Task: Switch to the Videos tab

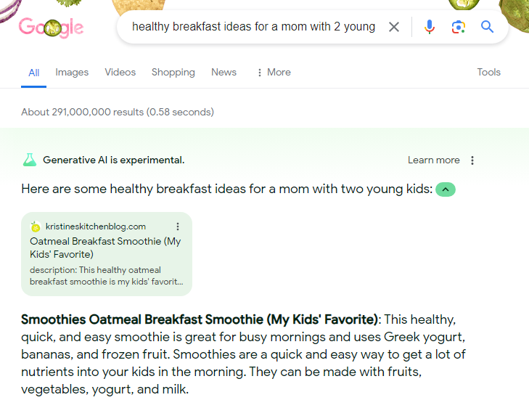Action: (x=120, y=73)
